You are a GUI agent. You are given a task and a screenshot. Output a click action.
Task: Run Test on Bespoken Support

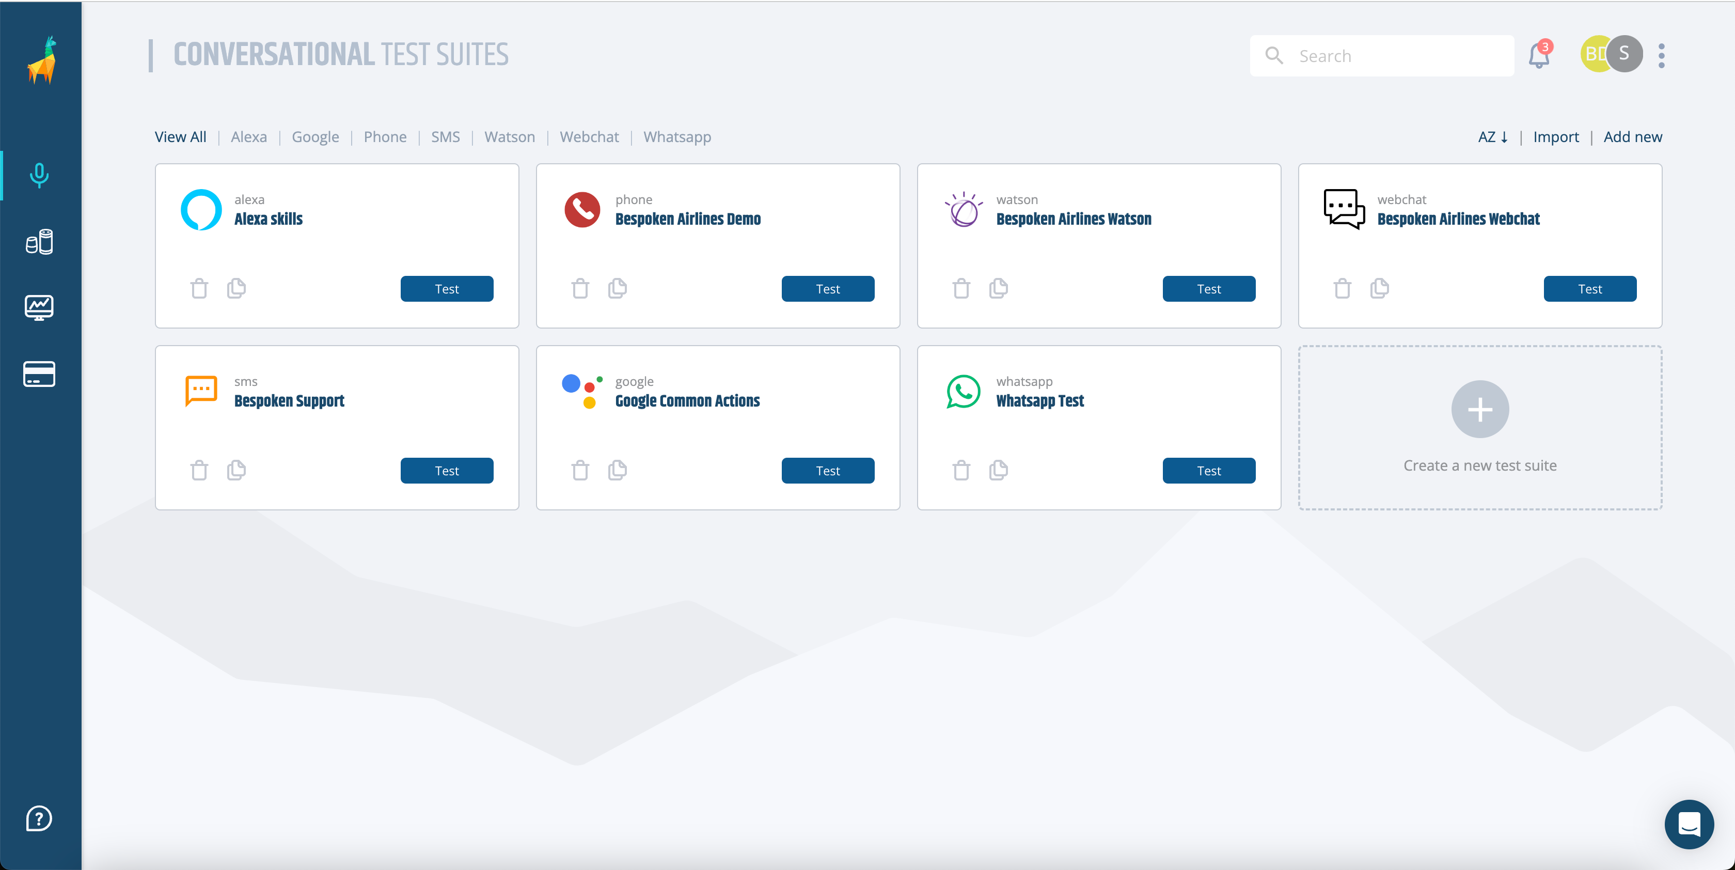[447, 470]
